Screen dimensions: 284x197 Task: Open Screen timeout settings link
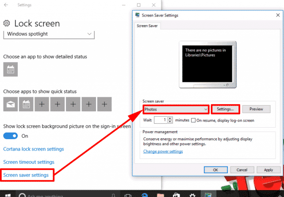click(29, 162)
